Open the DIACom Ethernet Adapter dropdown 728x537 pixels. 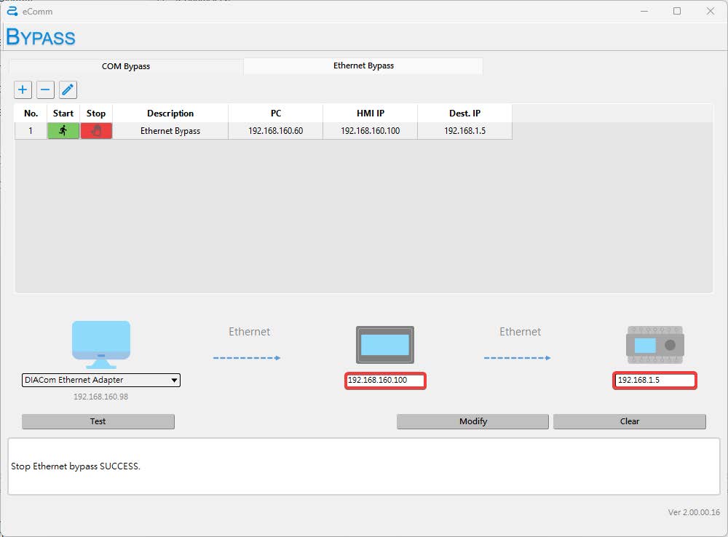101,380
